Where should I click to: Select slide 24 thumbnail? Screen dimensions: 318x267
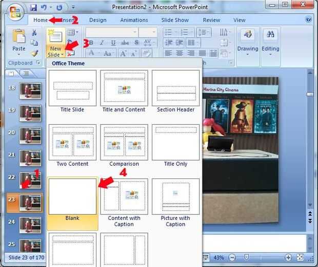[x=30, y=225]
